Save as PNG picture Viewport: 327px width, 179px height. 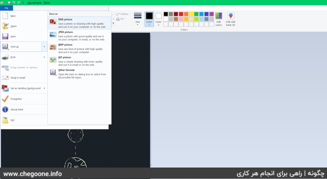point(80,23)
